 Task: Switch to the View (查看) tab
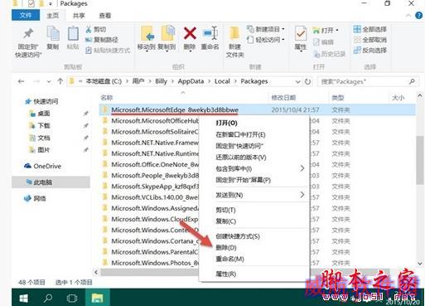pos(105,16)
